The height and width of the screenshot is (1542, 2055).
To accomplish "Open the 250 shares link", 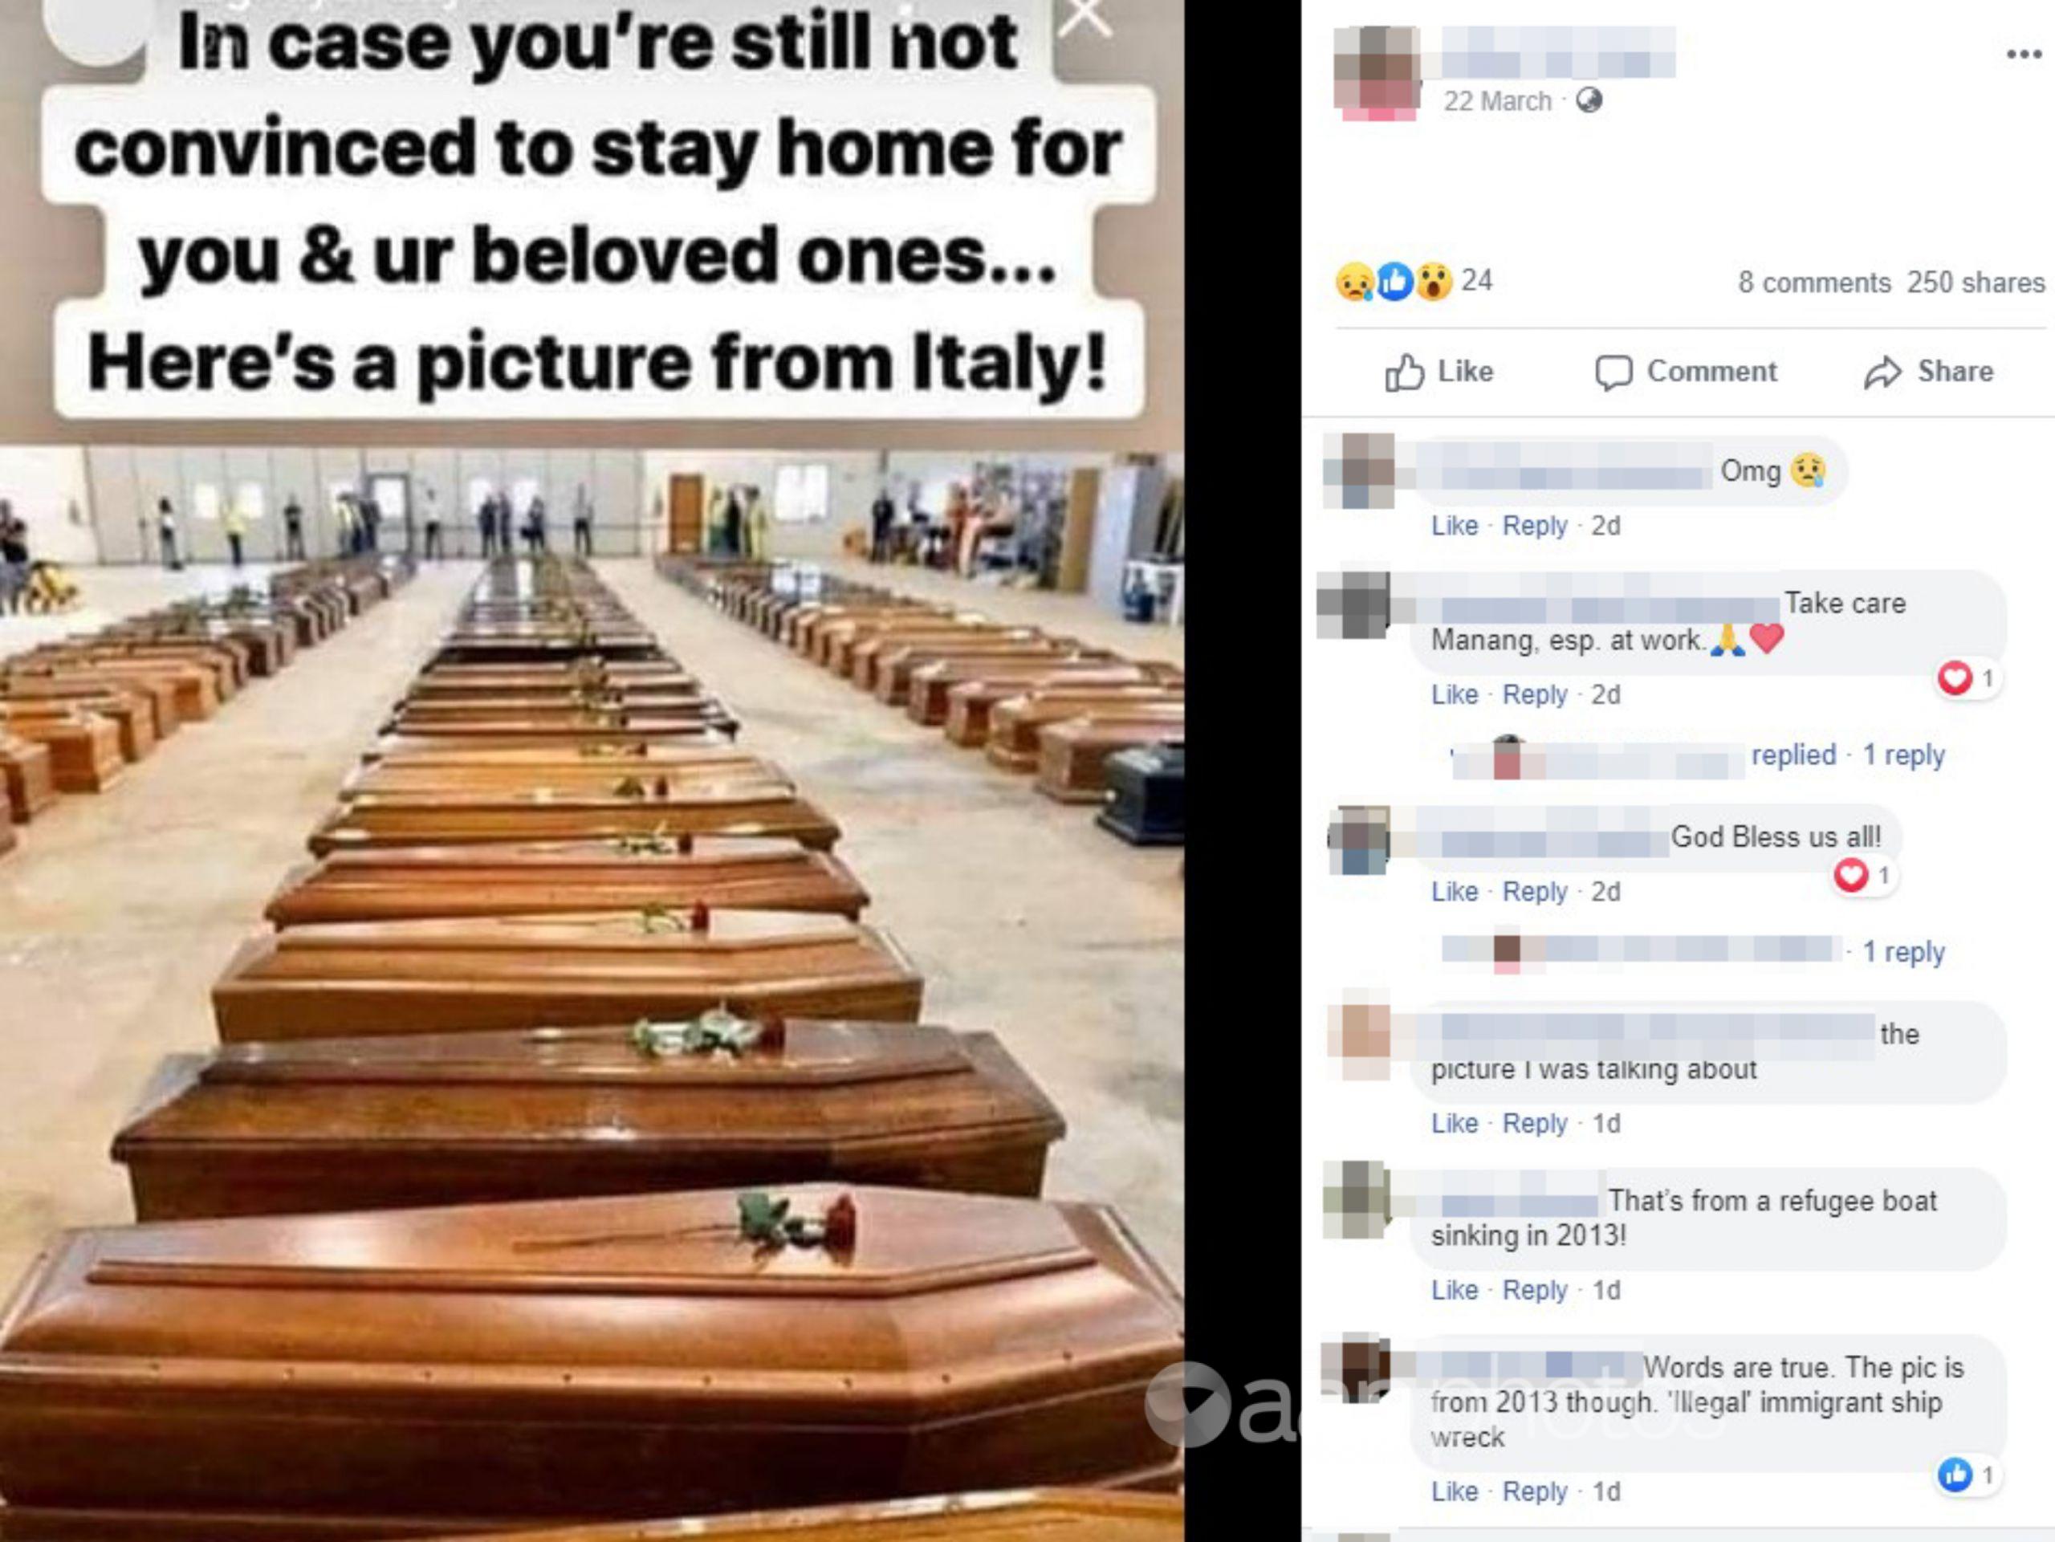I will click(1975, 283).
